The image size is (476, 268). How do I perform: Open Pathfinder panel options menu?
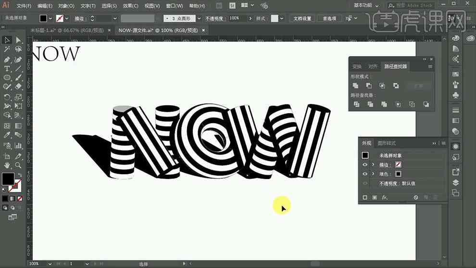click(430, 66)
